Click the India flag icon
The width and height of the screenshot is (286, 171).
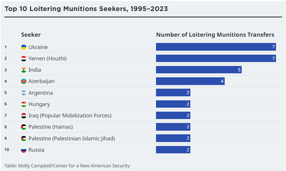tap(24, 70)
